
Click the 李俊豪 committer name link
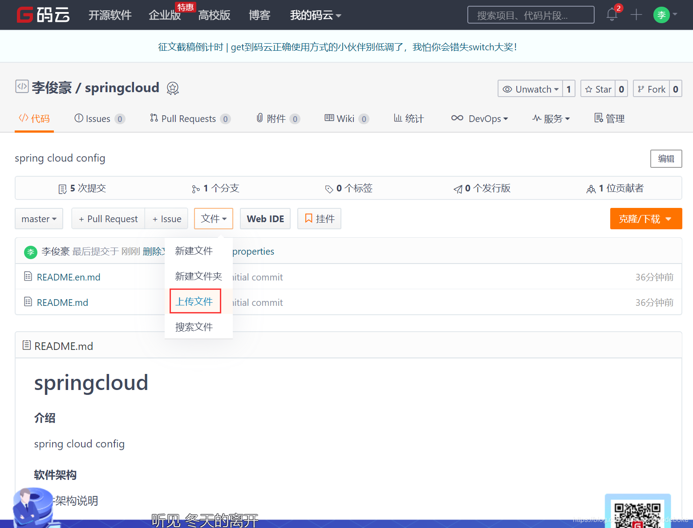click(x=56, y=251)
